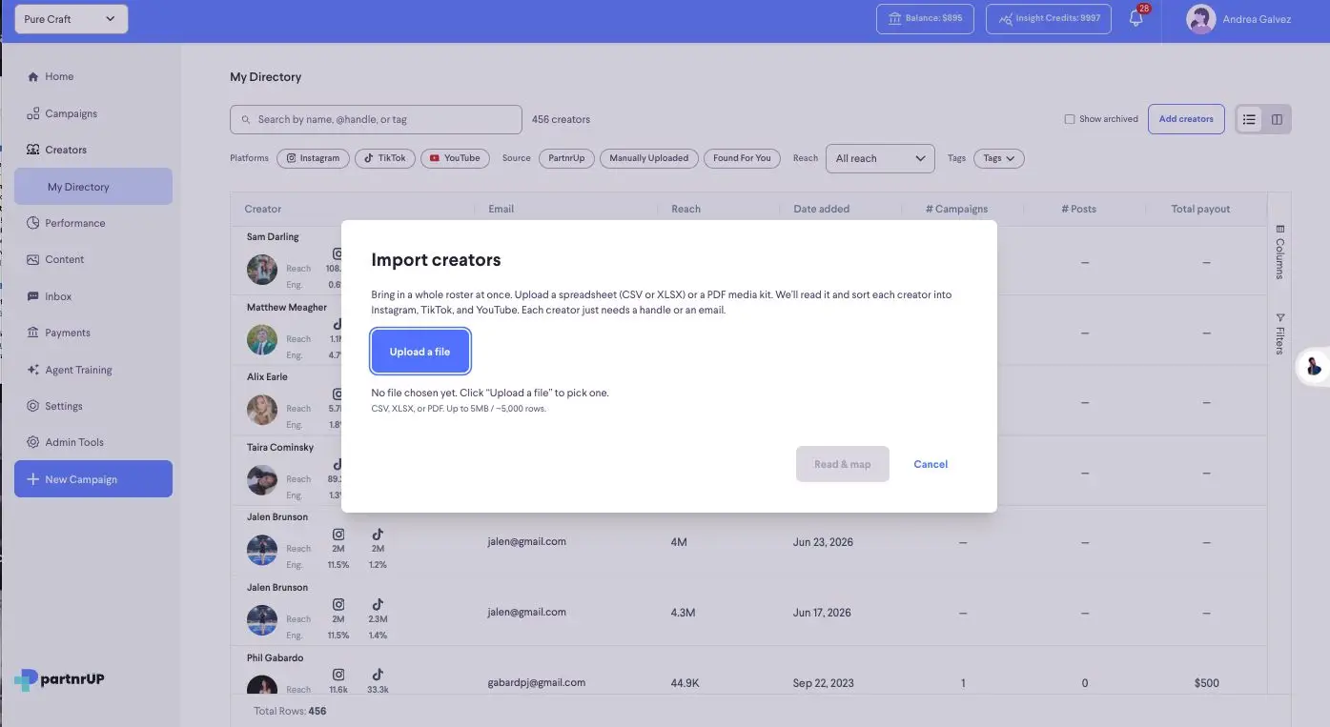Toggle the TikTok platform filter

pyautogui.click(x=384, y=158)
